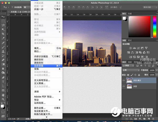
Task: Select the Eraser tool
Action: coord(3,60)
